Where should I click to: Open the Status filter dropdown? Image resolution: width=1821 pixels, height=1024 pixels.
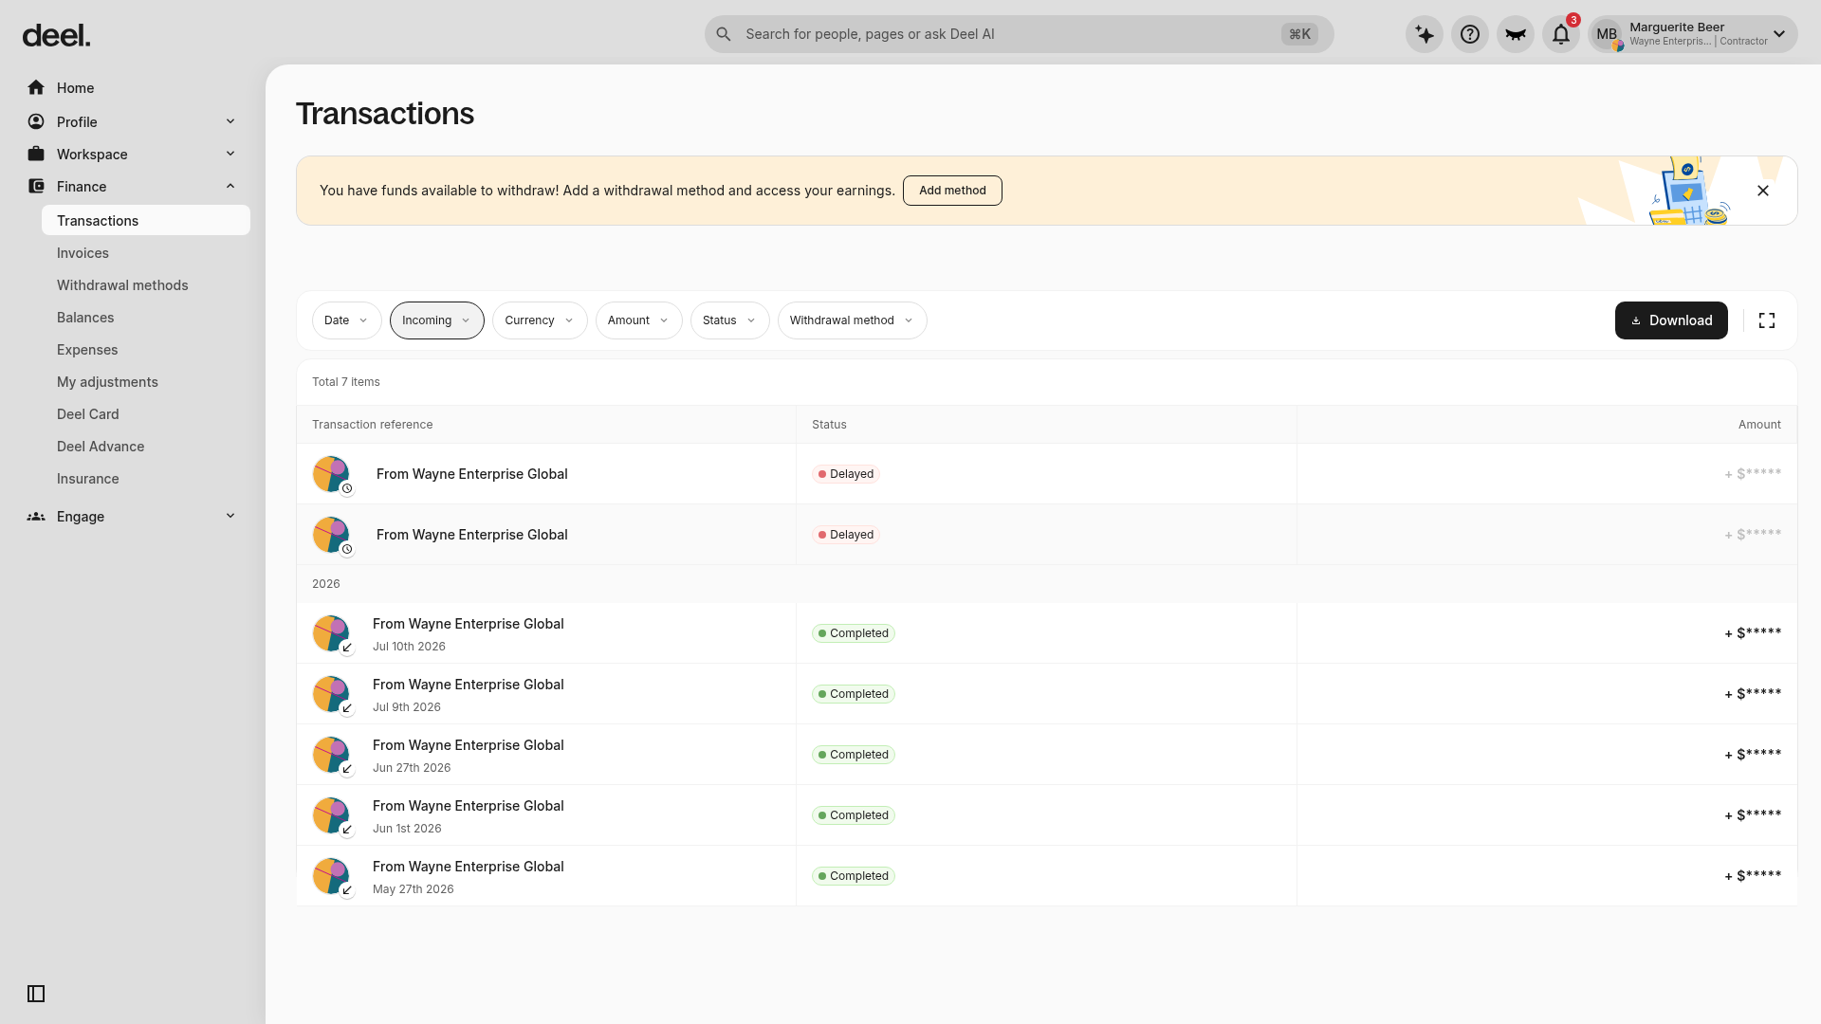[729, 320]
